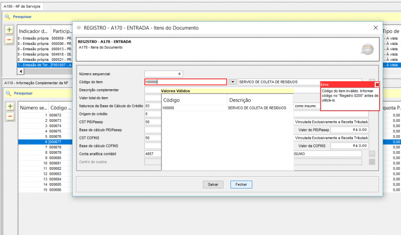Viewport: 401px width, 235px height.
Task: Select row 12 code 000683
Action: point(45,174)
